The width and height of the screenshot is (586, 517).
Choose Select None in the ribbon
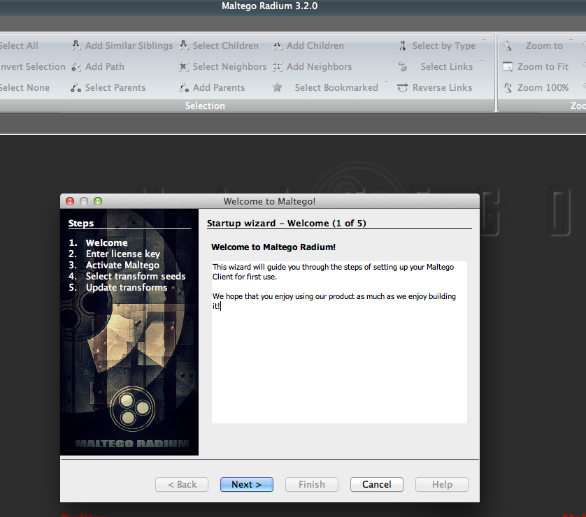point(24,88)
